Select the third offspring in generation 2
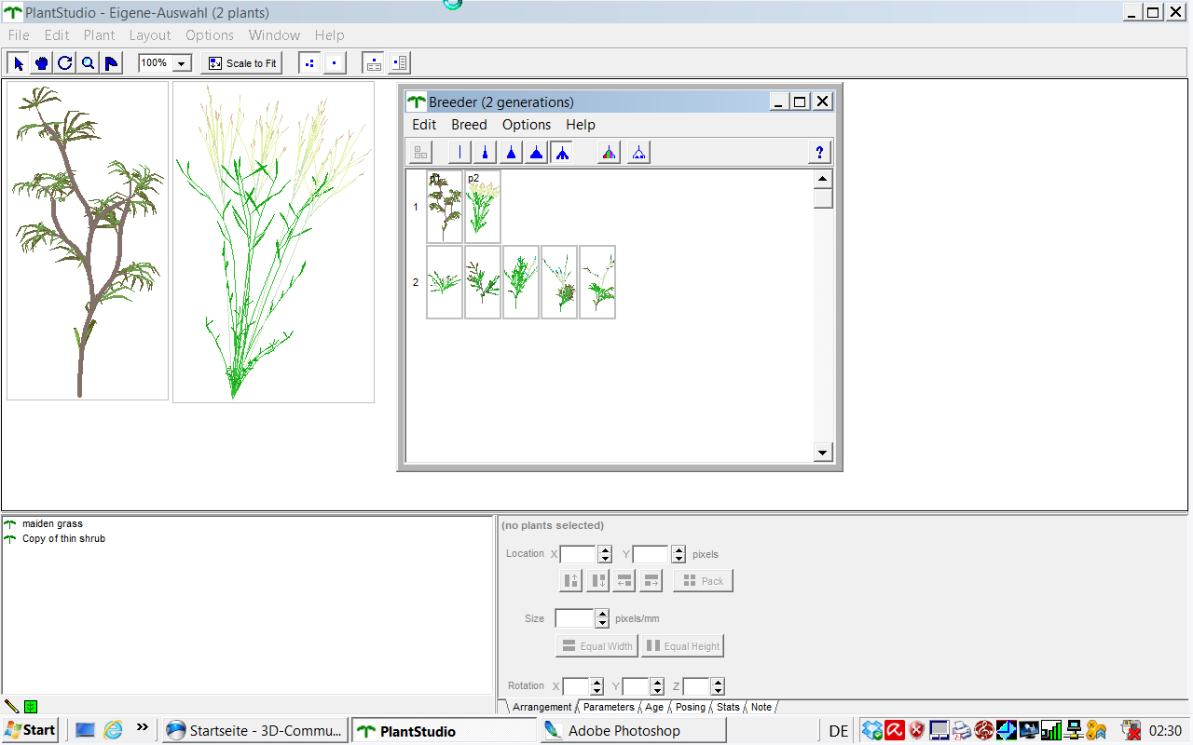Viewport: 1193px width, 745px height. tap(521, 282)
